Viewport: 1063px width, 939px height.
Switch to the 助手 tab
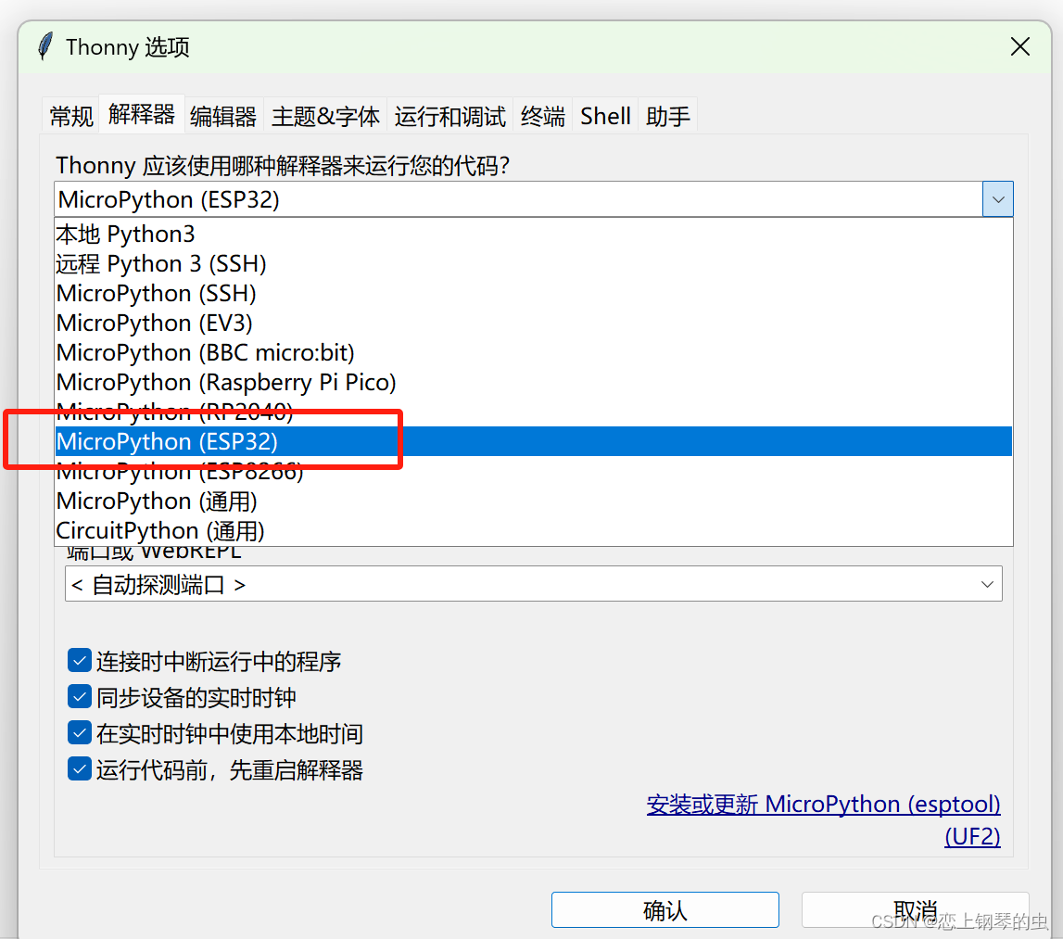click(x=668, y=116)
